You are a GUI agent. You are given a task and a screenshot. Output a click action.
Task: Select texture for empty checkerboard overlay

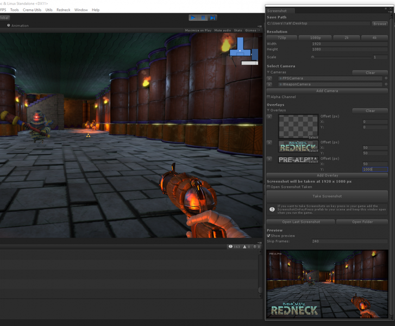pos(313,137)
